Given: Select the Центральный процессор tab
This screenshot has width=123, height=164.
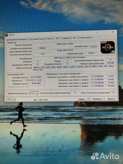Looking at the screenshot, I should 17,39.
